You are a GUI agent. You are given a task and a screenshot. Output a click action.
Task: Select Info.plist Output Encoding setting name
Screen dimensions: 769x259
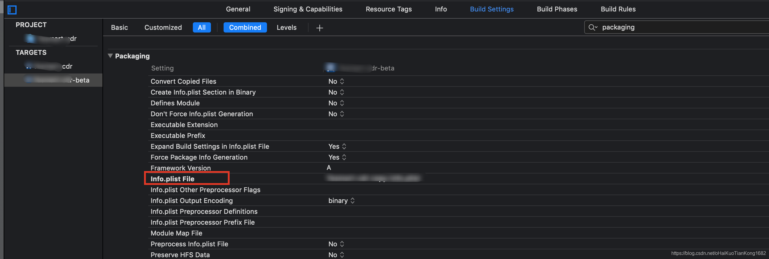(192, 201)
